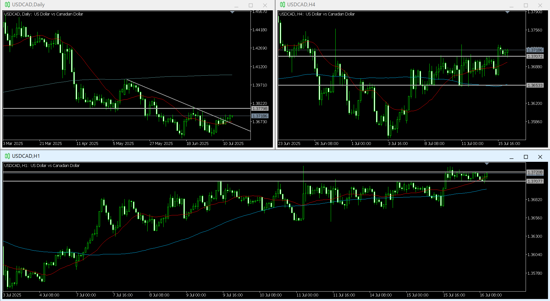This screenshot has height=301, width=550.
Task: Click the USDCAD,H1 window title text
Action: [26, 156]
